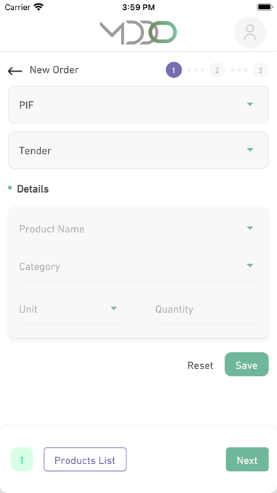This screenshot has width=277, height=493.
Task: Click the Reset link
Action: 200,365
